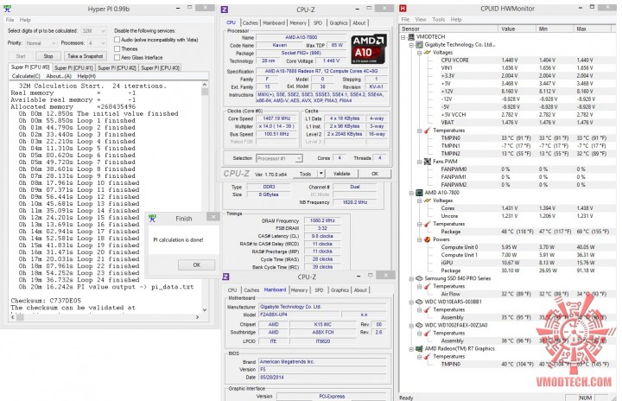The width and height of the screenshot is (622, 401).
Task: Enable the Aero Glass Interface checkbox
Action: (117, 57)
